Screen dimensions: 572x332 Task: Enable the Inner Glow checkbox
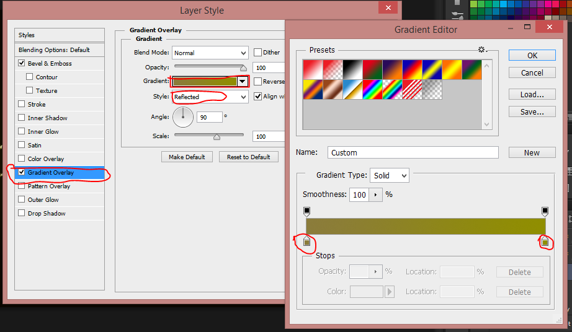[22, 131]
